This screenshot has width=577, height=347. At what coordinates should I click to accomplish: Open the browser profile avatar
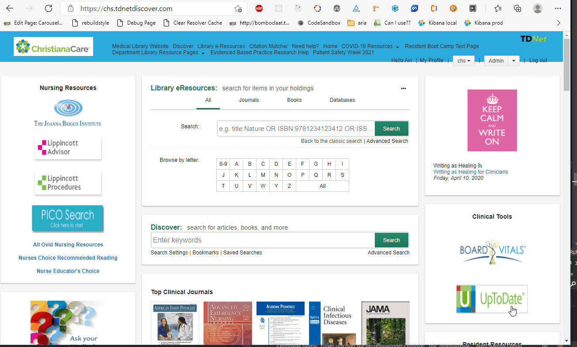(x=537, y=8)
